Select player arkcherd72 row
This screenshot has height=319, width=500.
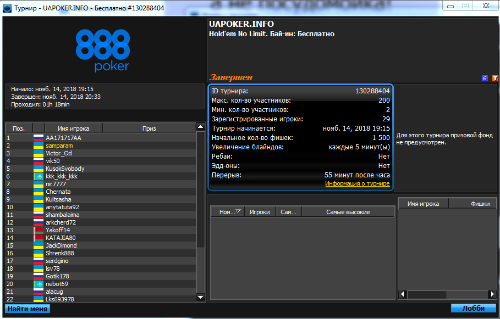101,222
